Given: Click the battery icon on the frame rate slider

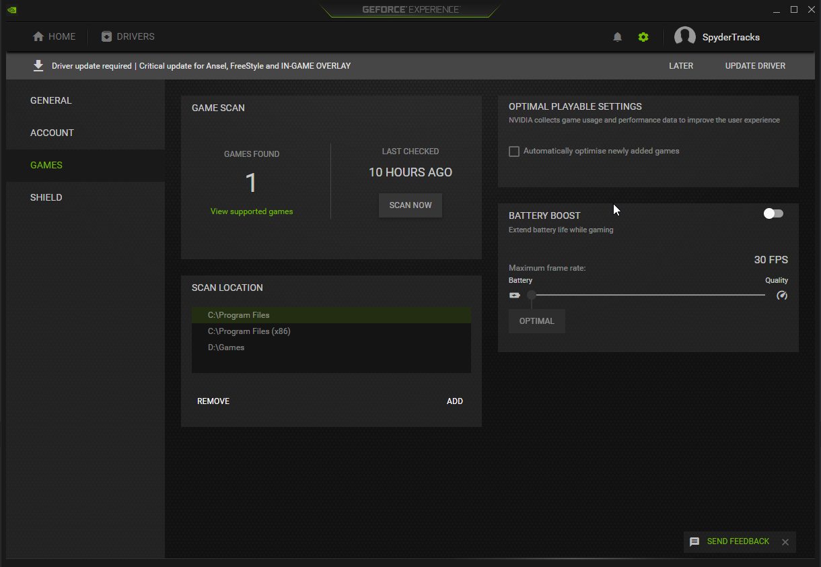Looking at the screenshot, I should pos(515,295).
